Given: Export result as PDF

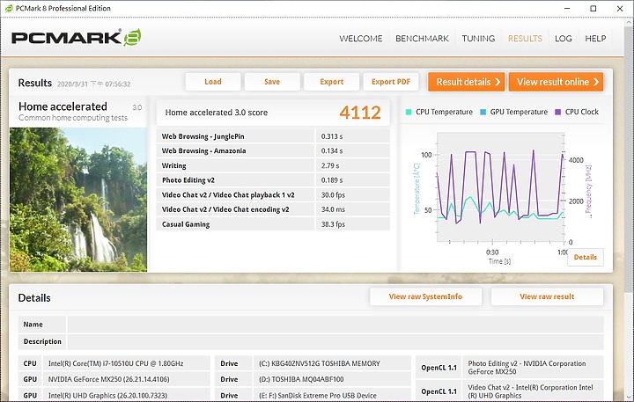Looking at the screenshot, I should [391, 82].
